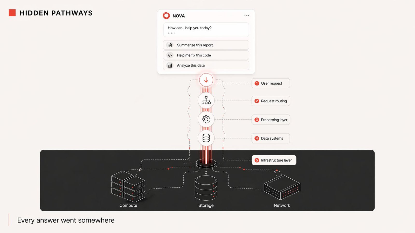Select the Storage cylinder icon
415x233 pixels.
206,188
